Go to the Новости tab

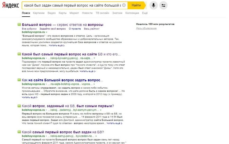point(87,13)
